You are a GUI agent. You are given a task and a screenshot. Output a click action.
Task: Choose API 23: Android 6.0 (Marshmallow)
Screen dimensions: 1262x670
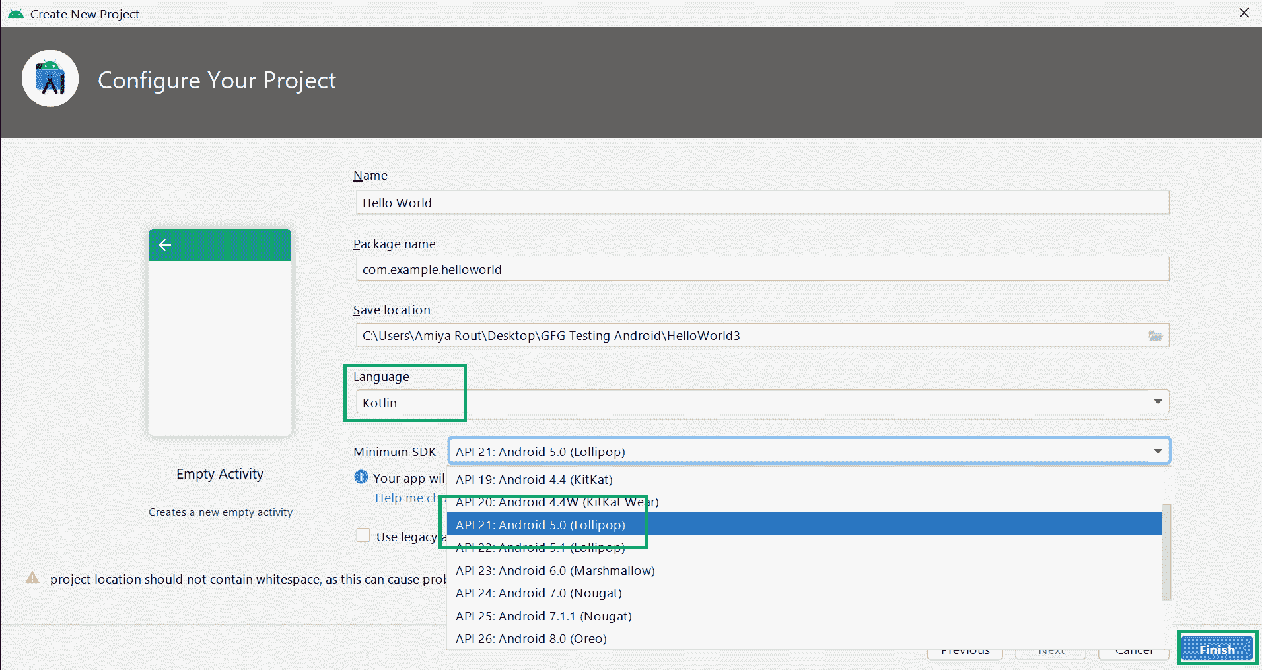coord(555,571)
